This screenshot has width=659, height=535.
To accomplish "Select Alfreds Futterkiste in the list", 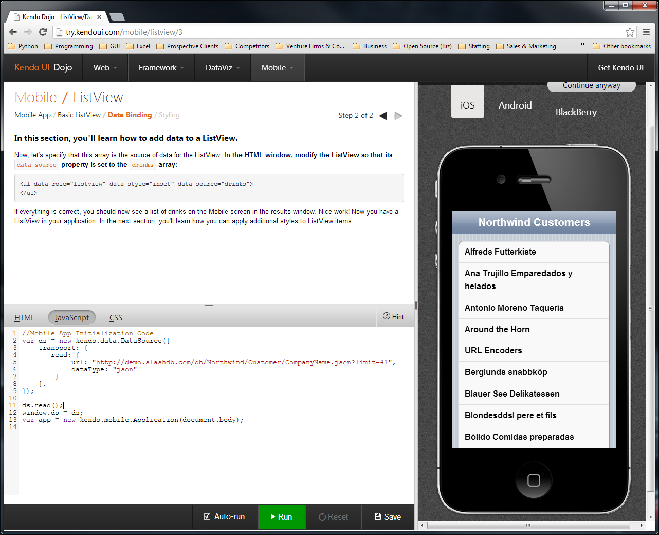I will click(534, 252).
